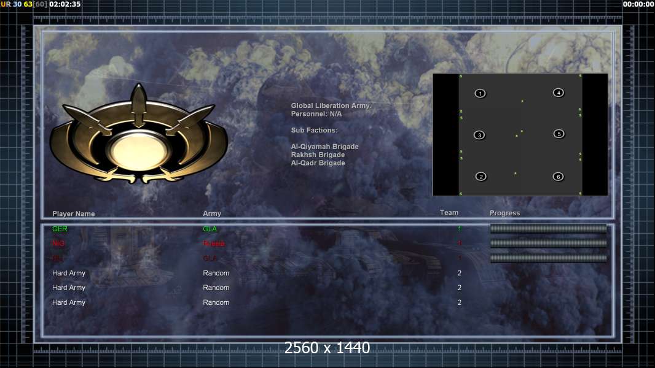The image size is (655, 368).
Task: Click the green GLA army entry
Action: (210, 229)
